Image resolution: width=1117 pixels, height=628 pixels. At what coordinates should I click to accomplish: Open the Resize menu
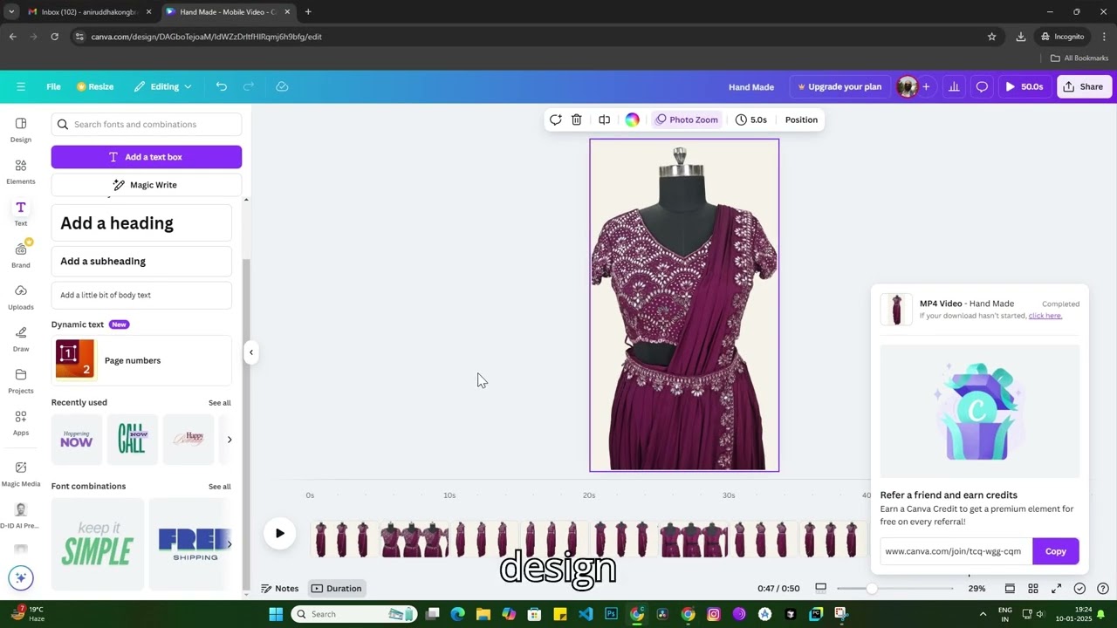(95, 86)
